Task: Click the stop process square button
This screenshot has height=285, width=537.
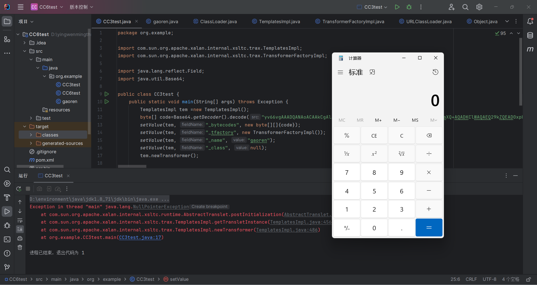Action: [x=28, y=189]
